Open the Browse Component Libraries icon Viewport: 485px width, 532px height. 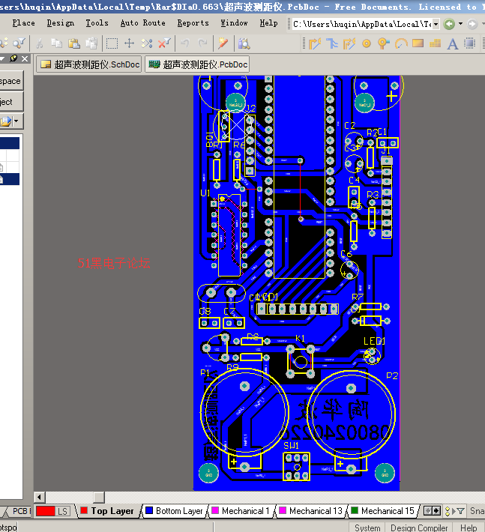(x=244, y=43)
